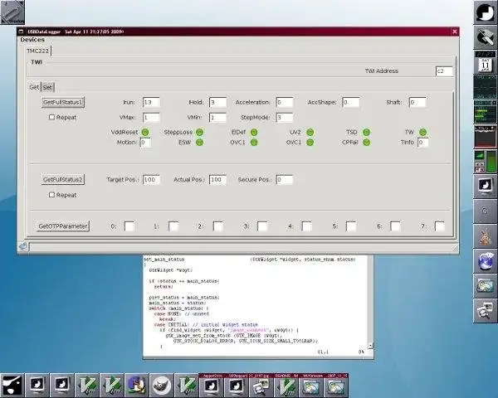Click the penguin application icon in the taskbar
Image resolution: width=498 pixels, height=398 pixels.
[137, 385]
